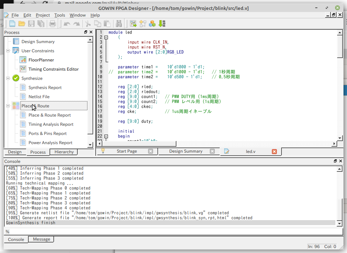The width and height of the screenshot is (347, 253).
Task: Collapse the User Constraints tree node
Action: [8, 51]
